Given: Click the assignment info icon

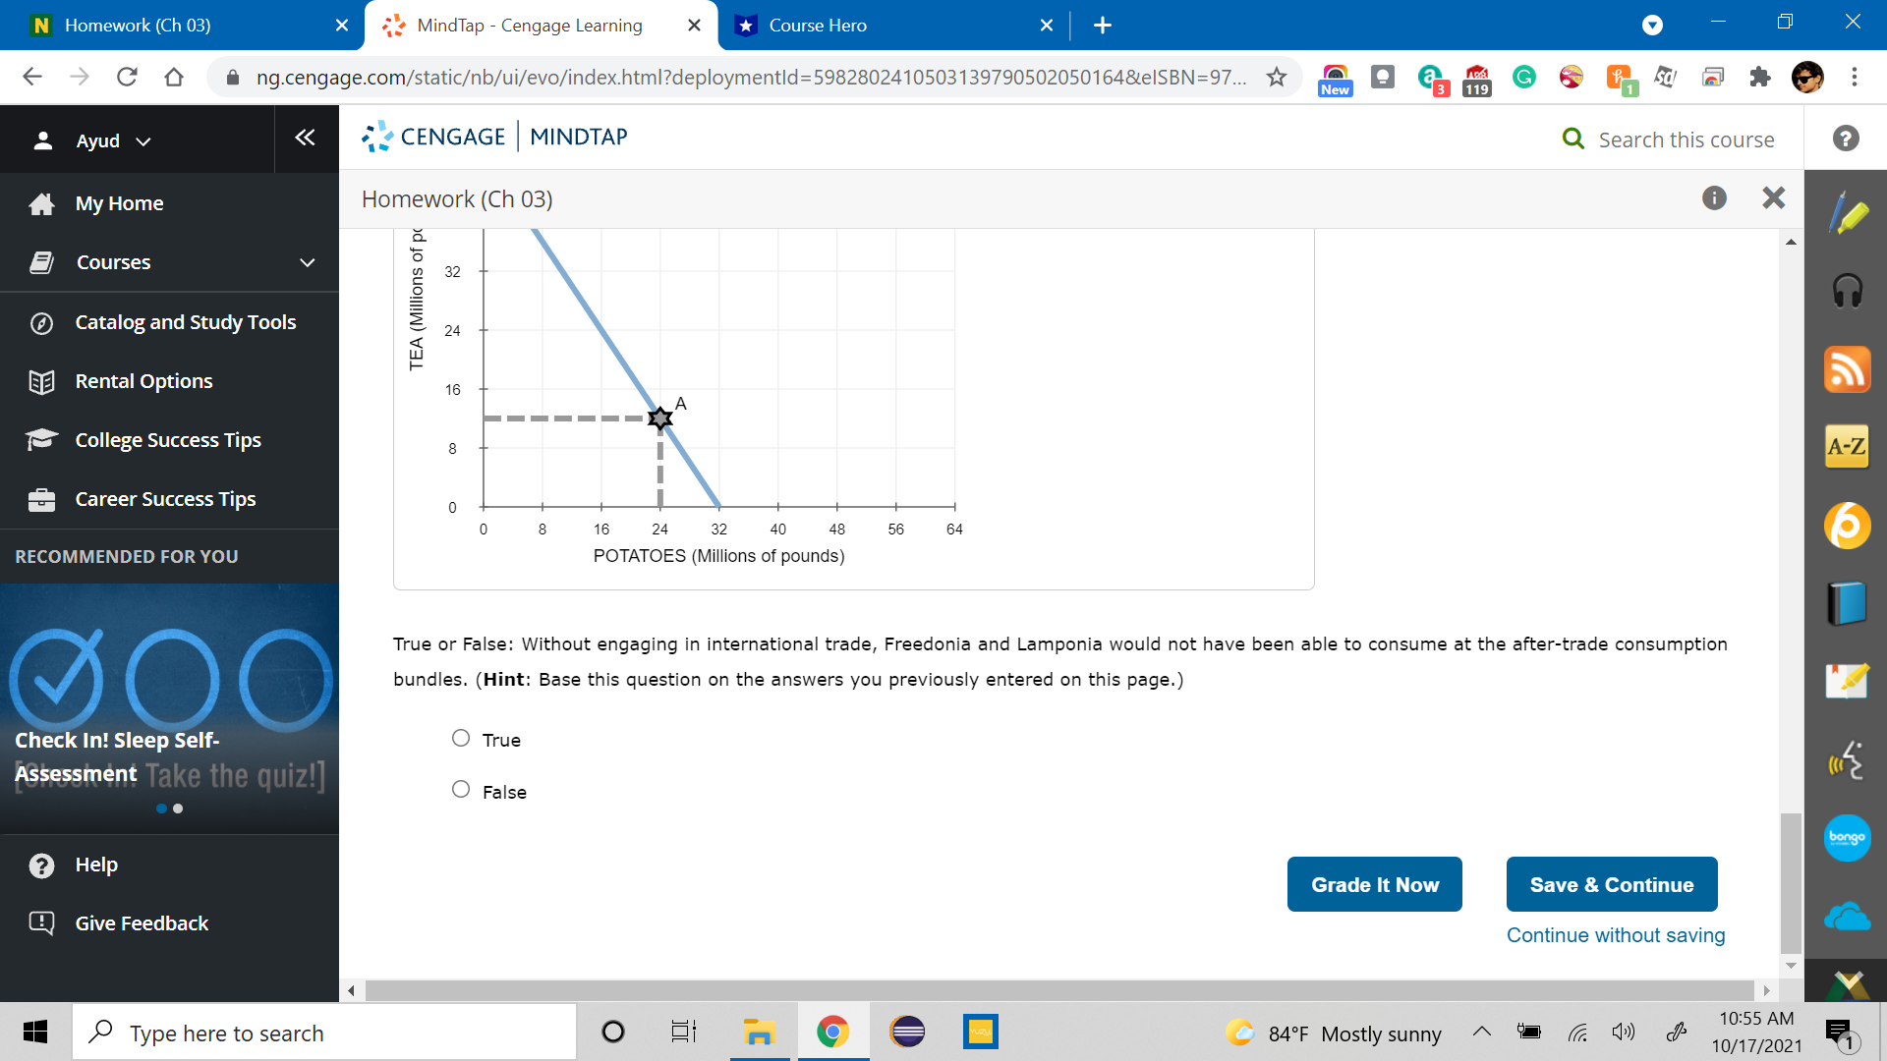Looking at the screenshot, I should click(1714, 198).
